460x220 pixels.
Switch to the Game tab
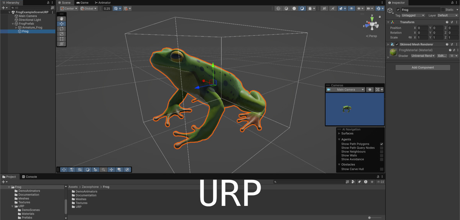(x=82, y=3)
